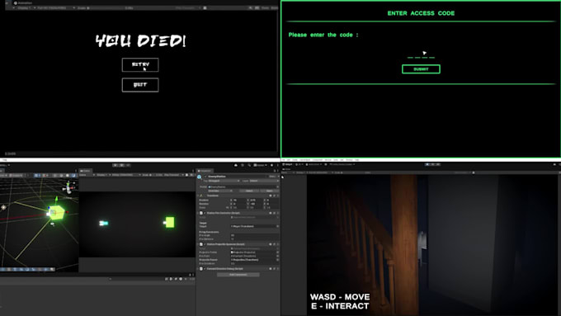This screenshot has width=561, height=316.
Task: Click the green enemy cube in Scene view
Action: (x=57, y=213)
